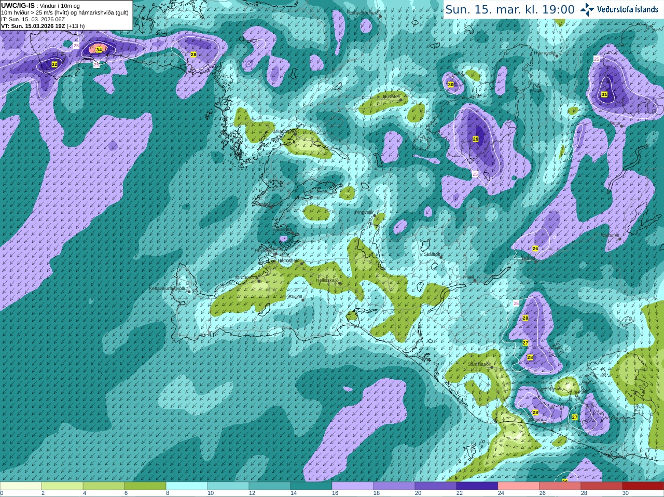Click the Þingvellir station label

click(x=364, y=212)
